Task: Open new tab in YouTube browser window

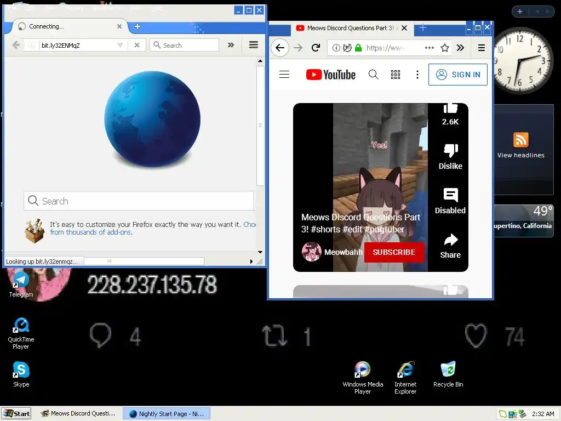Action: [422, 27]
